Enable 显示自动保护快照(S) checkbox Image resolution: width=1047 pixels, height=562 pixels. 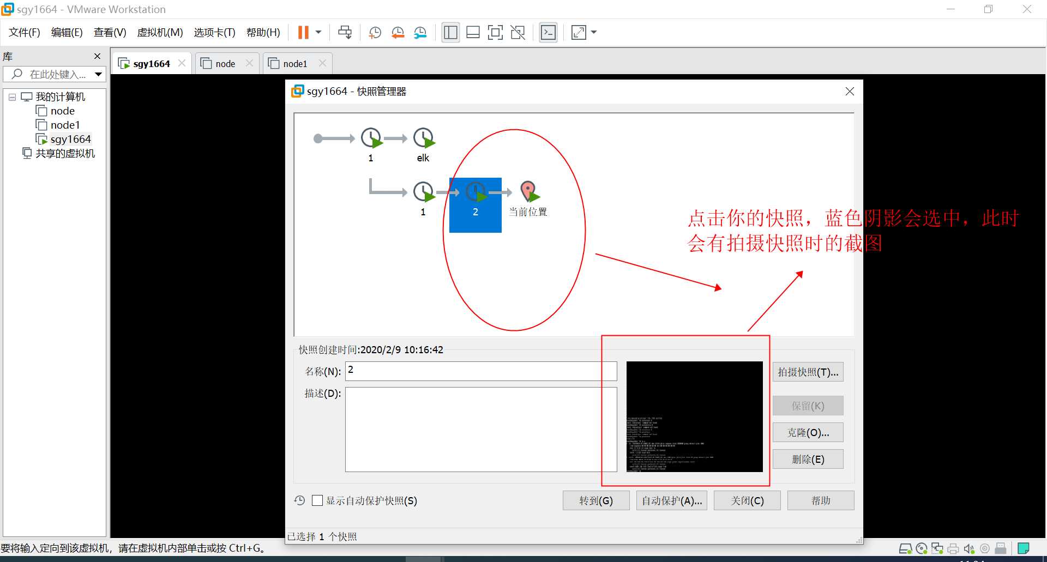tap(317, 500)
